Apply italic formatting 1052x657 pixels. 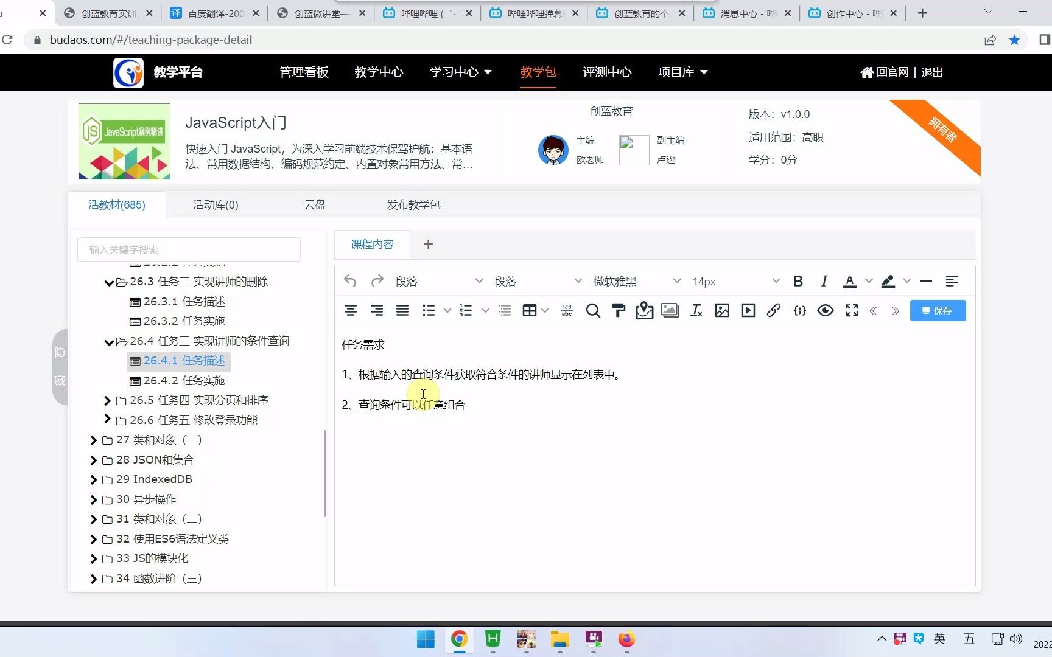pos(824,281)
